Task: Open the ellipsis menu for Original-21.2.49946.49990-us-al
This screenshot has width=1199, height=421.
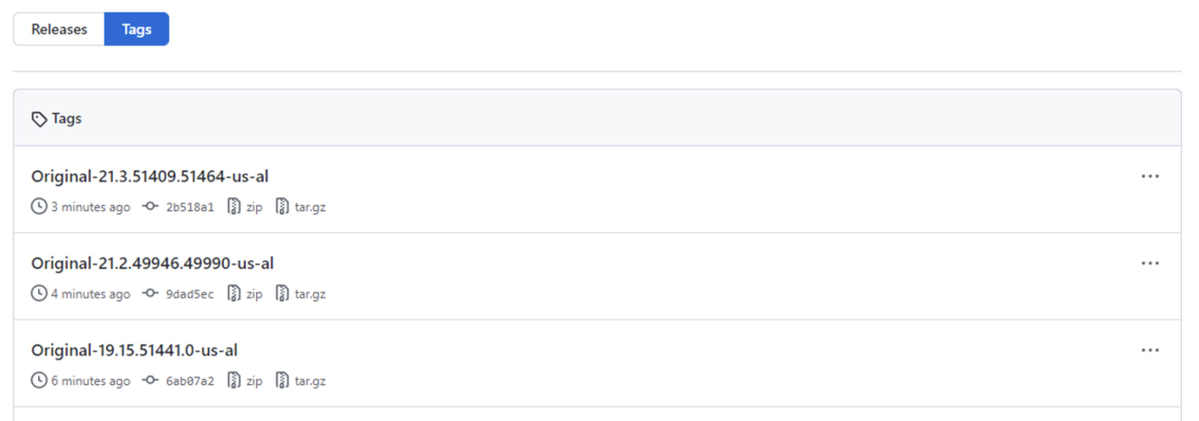Action: (1150, 263)
